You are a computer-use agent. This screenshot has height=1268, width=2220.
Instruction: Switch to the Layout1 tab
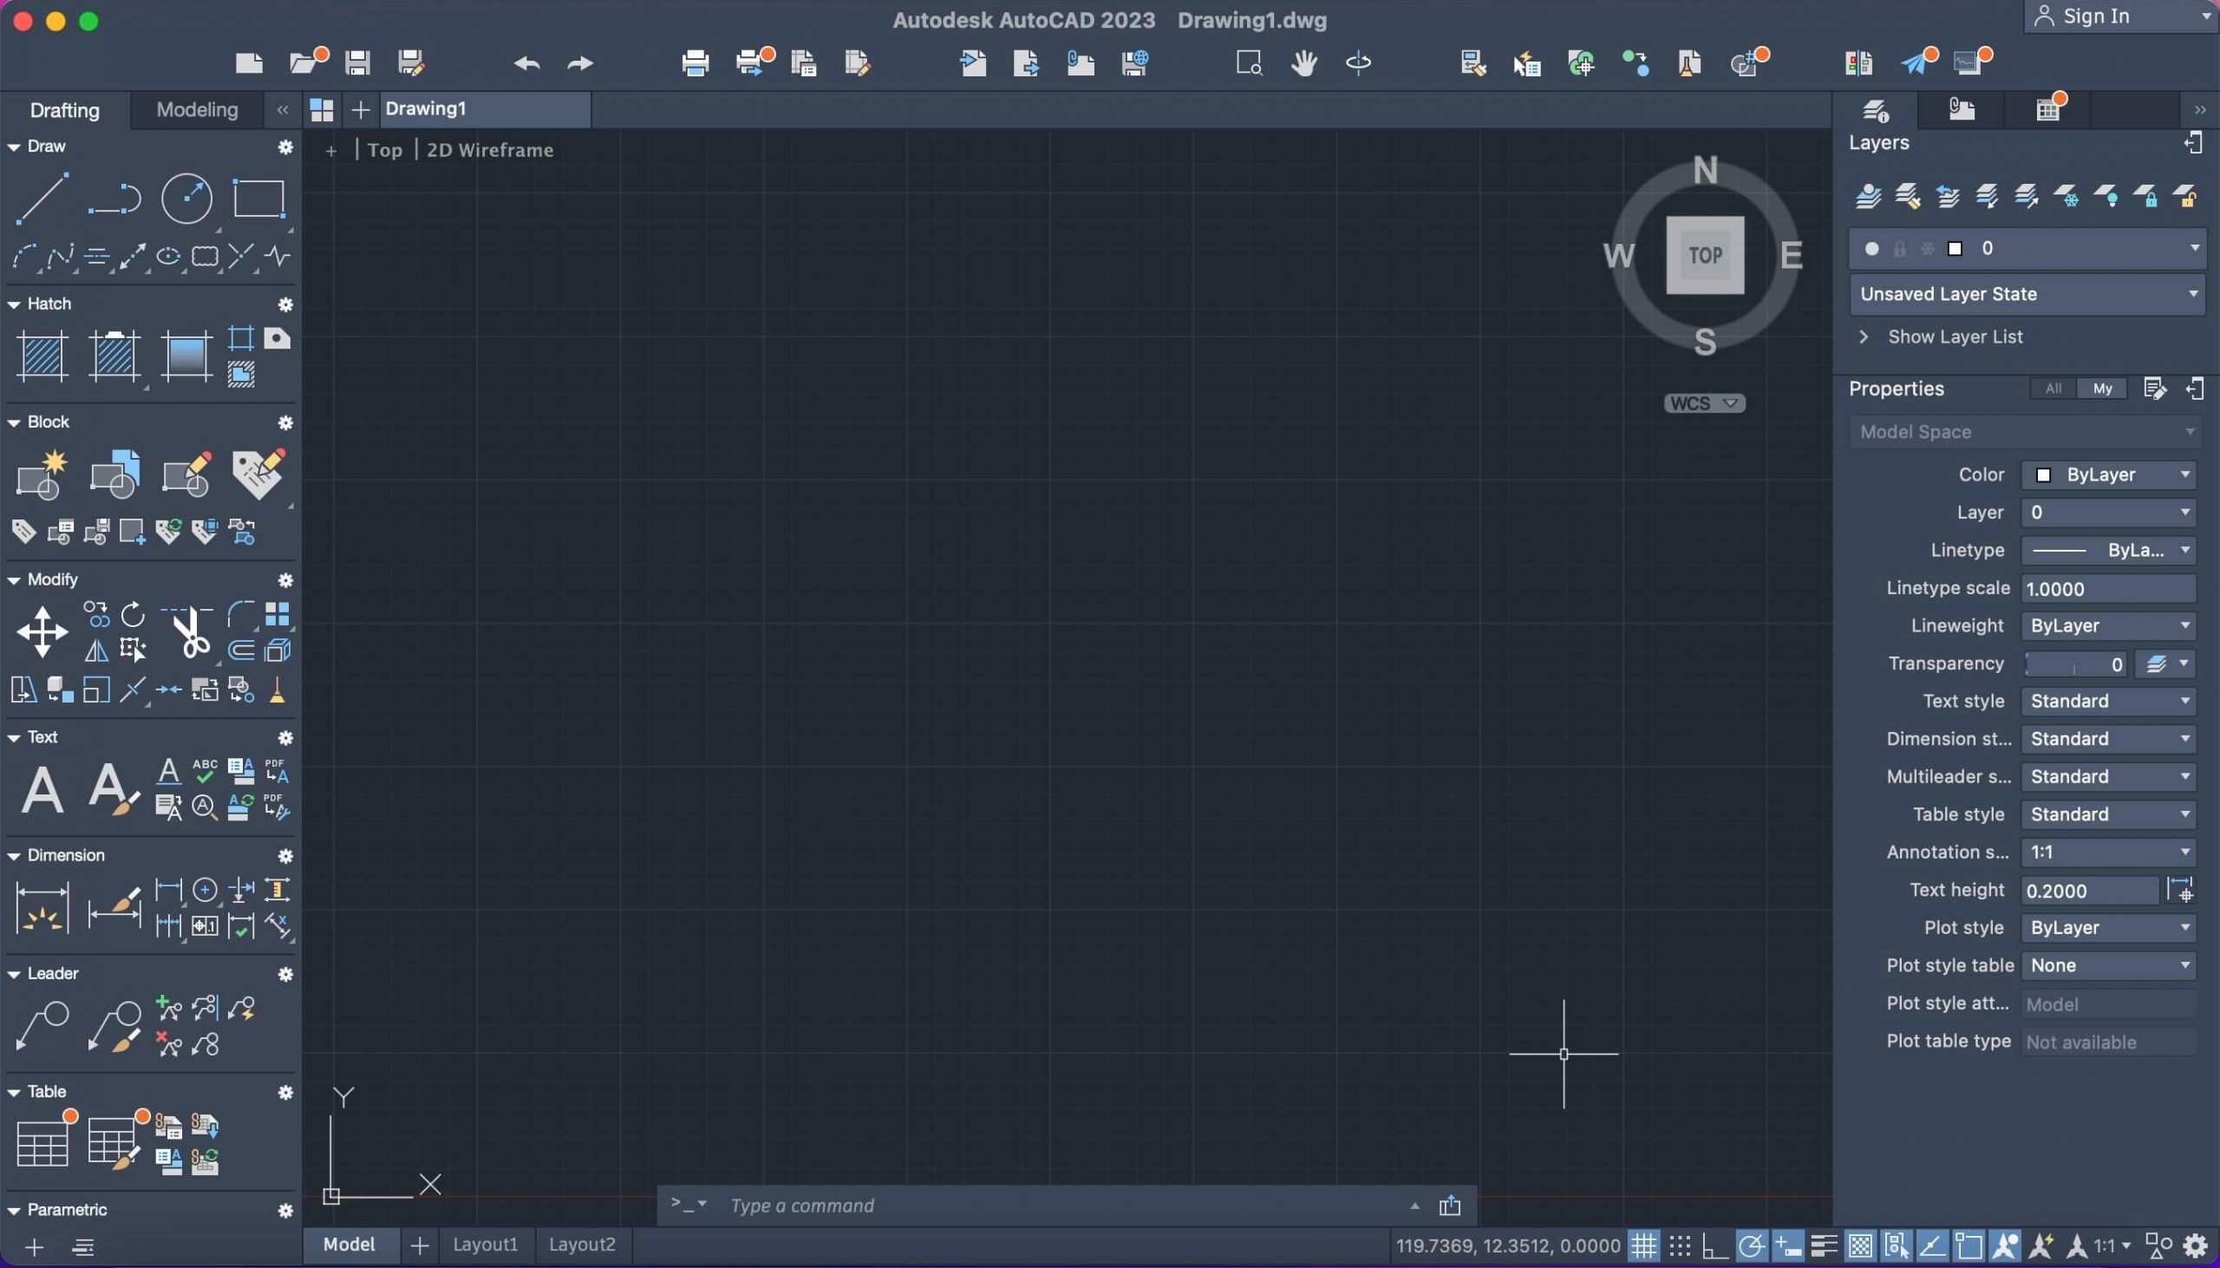(485, 1244)
